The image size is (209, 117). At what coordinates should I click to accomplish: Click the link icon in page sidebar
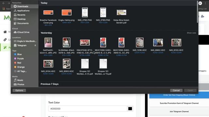pos(5,40)
